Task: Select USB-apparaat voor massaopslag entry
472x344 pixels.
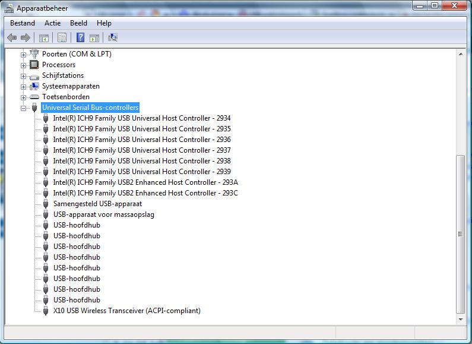Action: pos(104,214)
